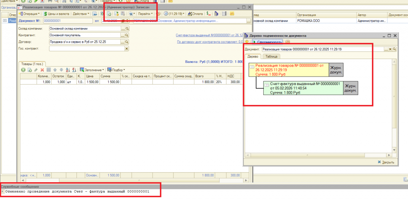Viewport: 408px width, 203px height.
Task: Open Контрагент item via magnifier icon
Action: click(x=127, y=35)
